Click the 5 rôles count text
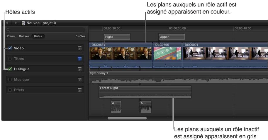Screen dimensions: 268x140 [x=81, y=36]
